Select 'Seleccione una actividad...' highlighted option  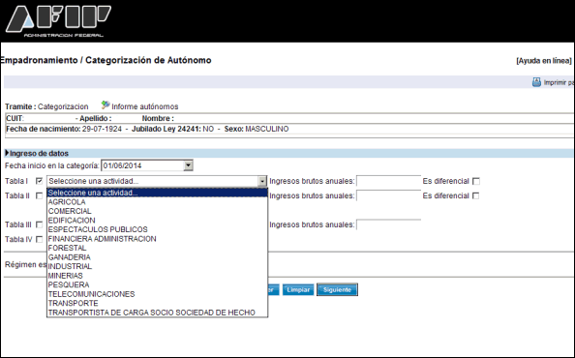point(158,193)
